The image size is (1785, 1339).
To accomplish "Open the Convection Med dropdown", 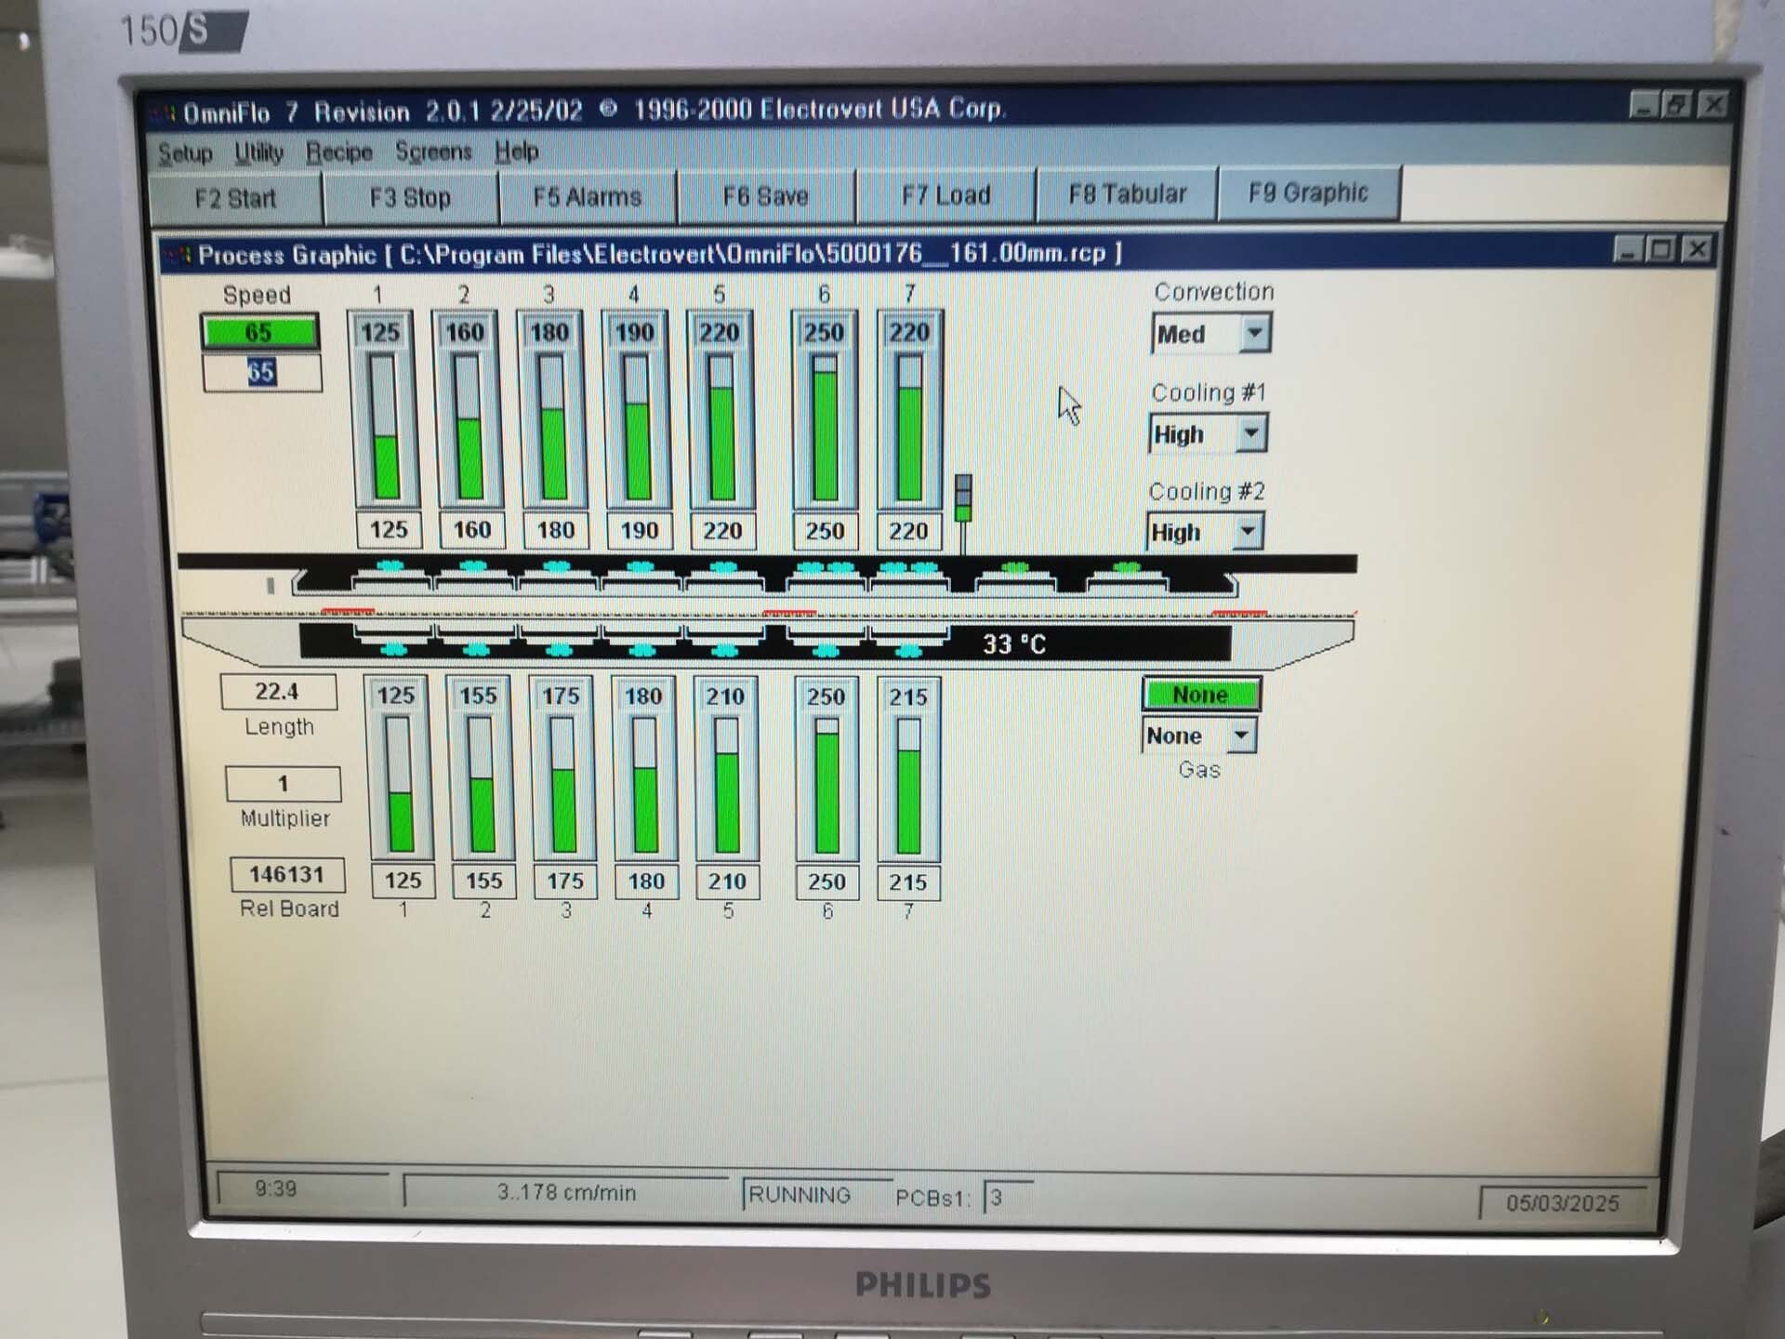I will (x=1254, y=333).
